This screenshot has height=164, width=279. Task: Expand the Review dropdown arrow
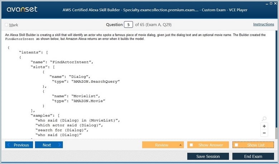[181, 145]
